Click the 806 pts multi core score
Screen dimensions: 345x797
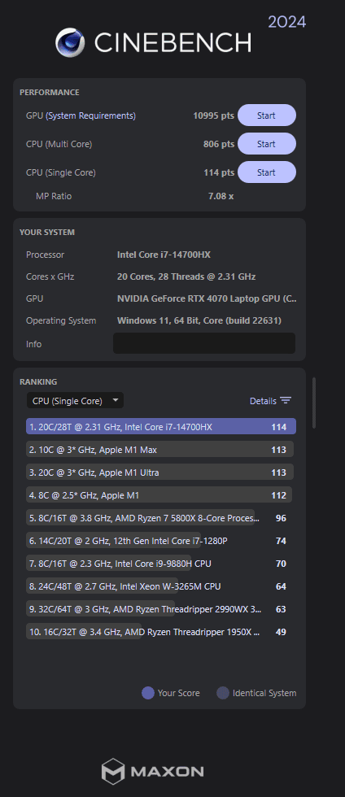tap(219, 145)
